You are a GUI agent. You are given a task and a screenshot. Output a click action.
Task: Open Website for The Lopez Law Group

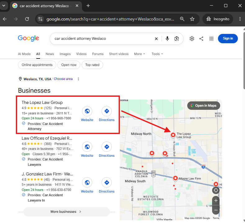[87, 114]
